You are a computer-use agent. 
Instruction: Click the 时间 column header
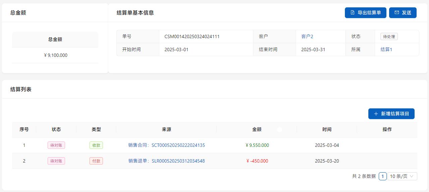tap(327, 129)
